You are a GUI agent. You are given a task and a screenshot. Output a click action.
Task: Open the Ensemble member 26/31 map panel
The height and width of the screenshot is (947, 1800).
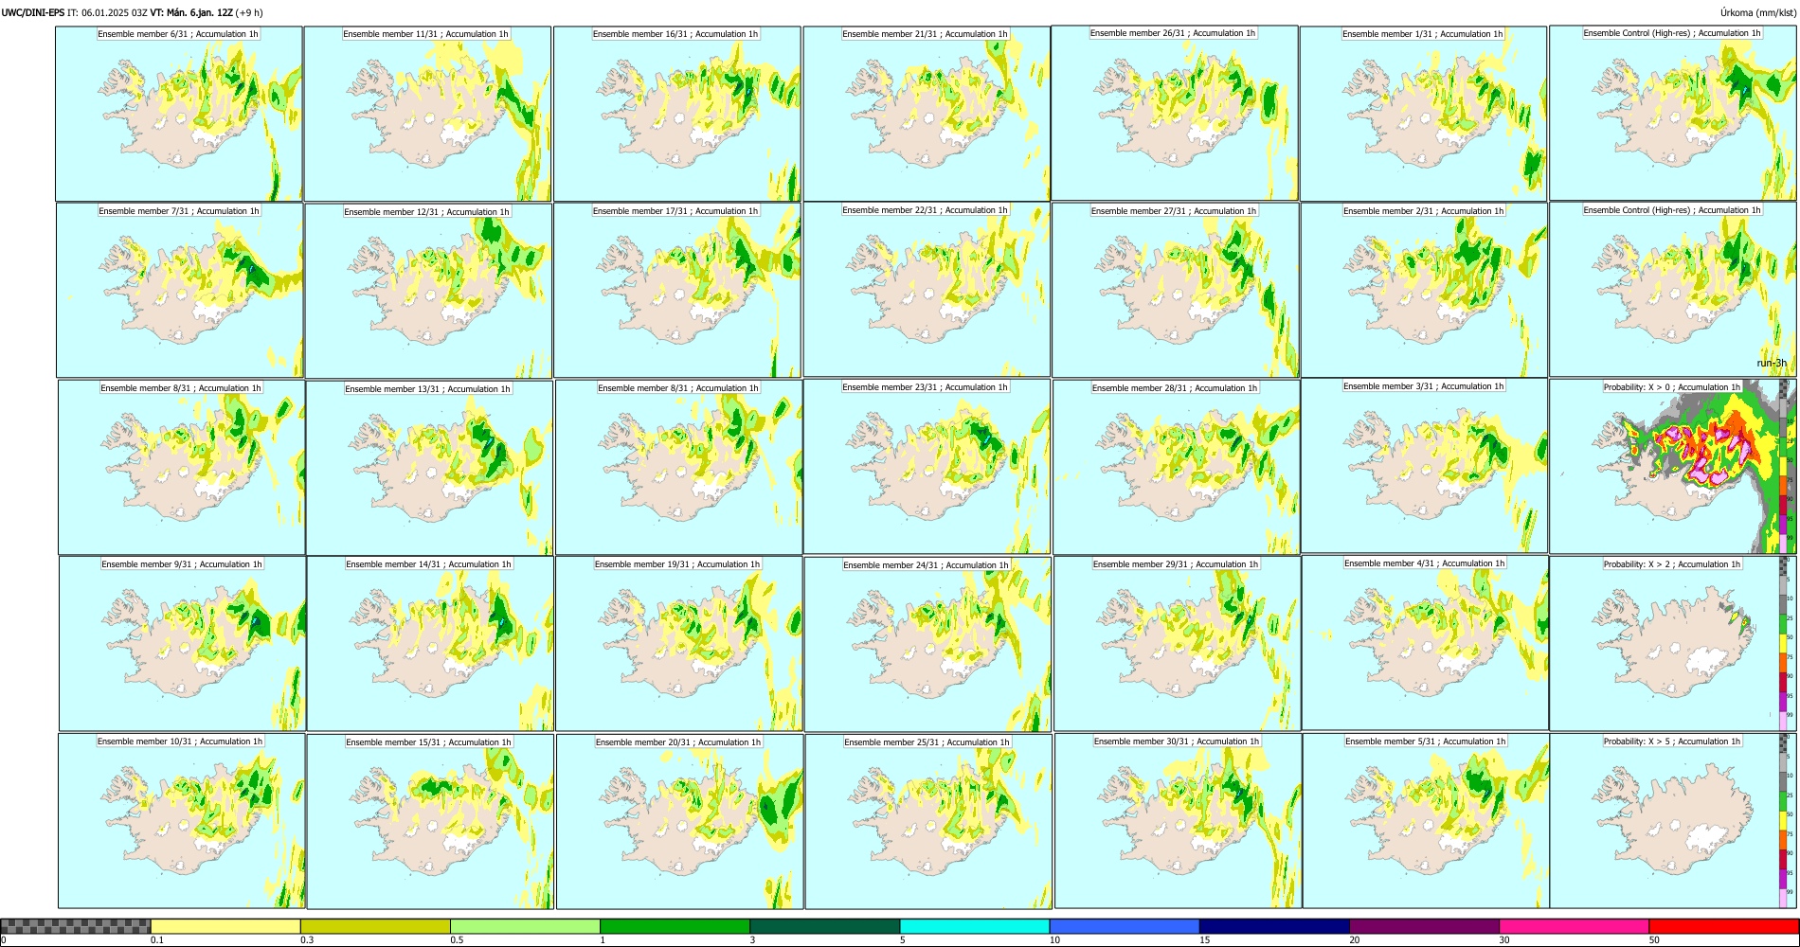(x=1175, y=113)
